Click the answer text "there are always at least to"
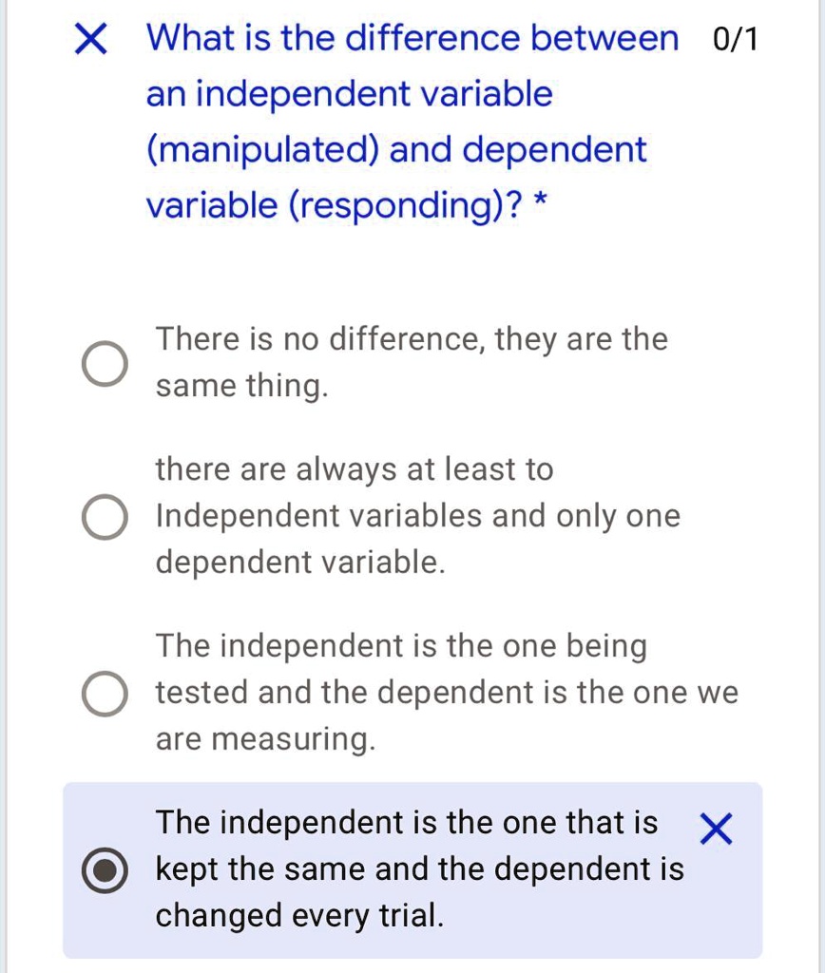825x973 pixels. (x=354, y=469)
